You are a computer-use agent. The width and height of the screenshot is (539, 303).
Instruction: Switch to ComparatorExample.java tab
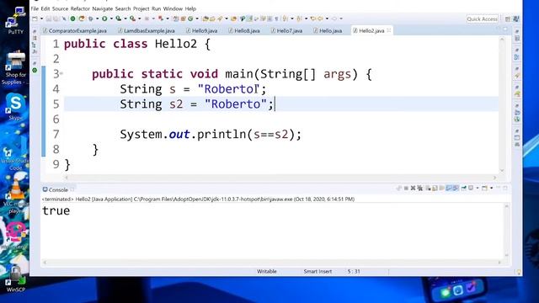(x=75, y=30)
